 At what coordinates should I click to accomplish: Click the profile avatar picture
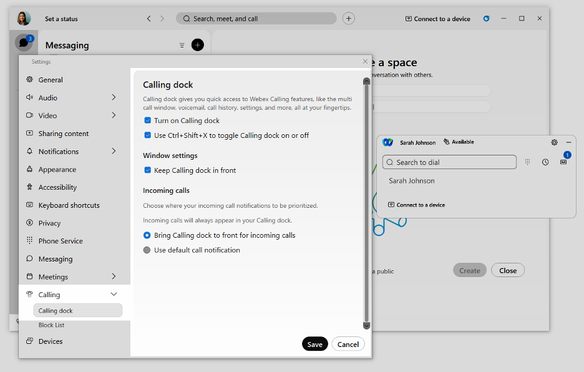point(24,18)
